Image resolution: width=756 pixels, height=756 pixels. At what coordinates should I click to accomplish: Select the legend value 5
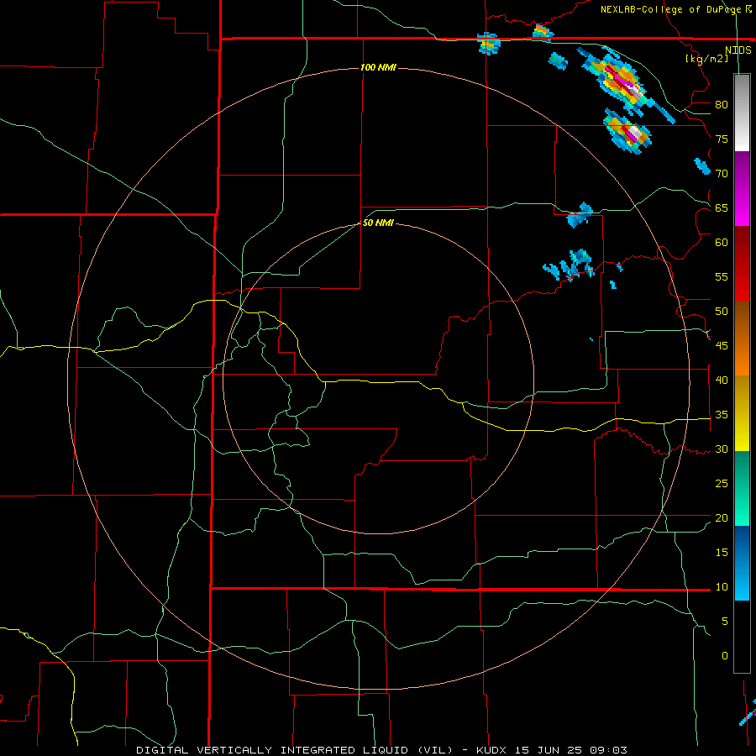[725, 622]
